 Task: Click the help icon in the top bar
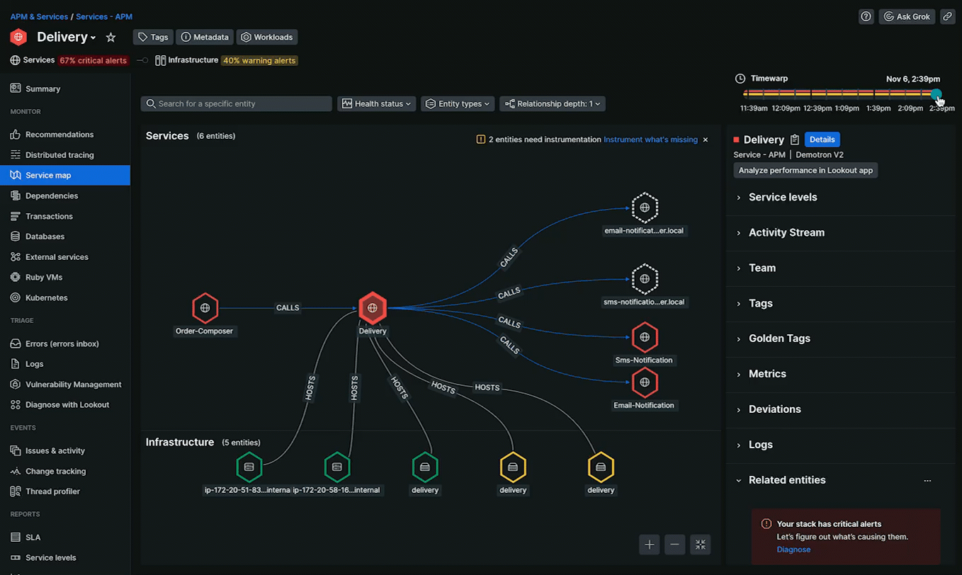click(866, 16)
